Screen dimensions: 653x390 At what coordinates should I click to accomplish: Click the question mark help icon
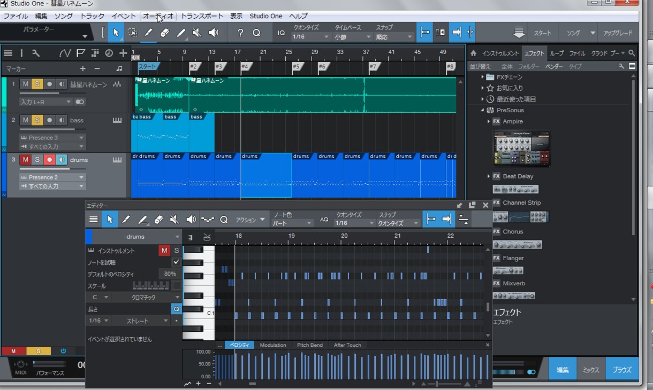(x=240, y=33)
